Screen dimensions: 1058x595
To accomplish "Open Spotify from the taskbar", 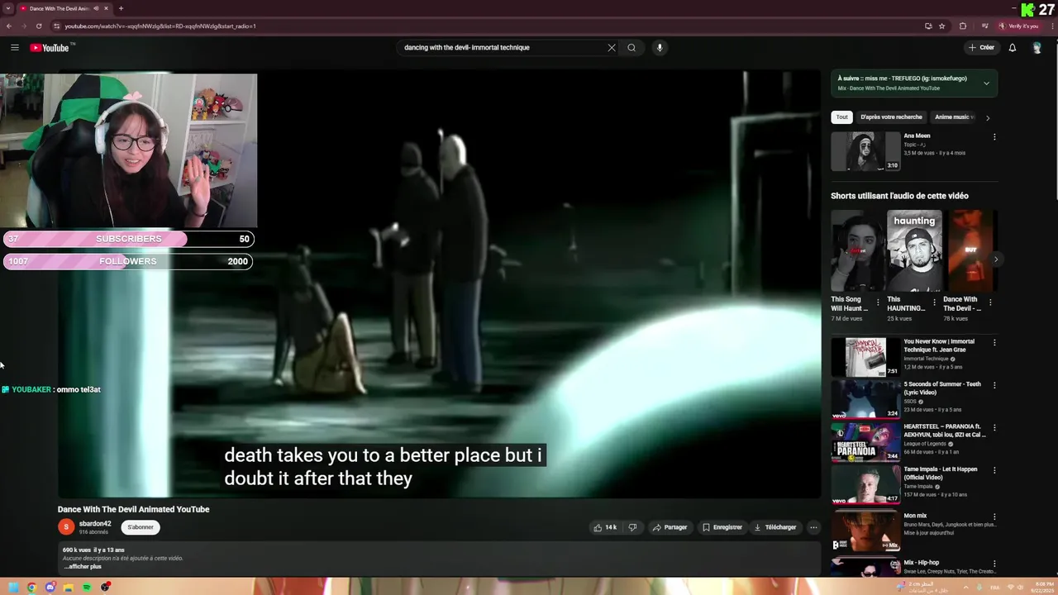I will point(87,588).
